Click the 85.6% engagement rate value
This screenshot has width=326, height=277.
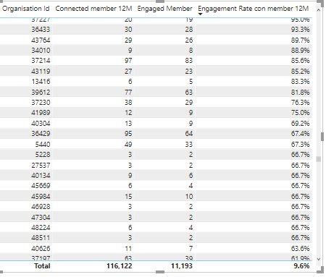[x=300, y=61]
